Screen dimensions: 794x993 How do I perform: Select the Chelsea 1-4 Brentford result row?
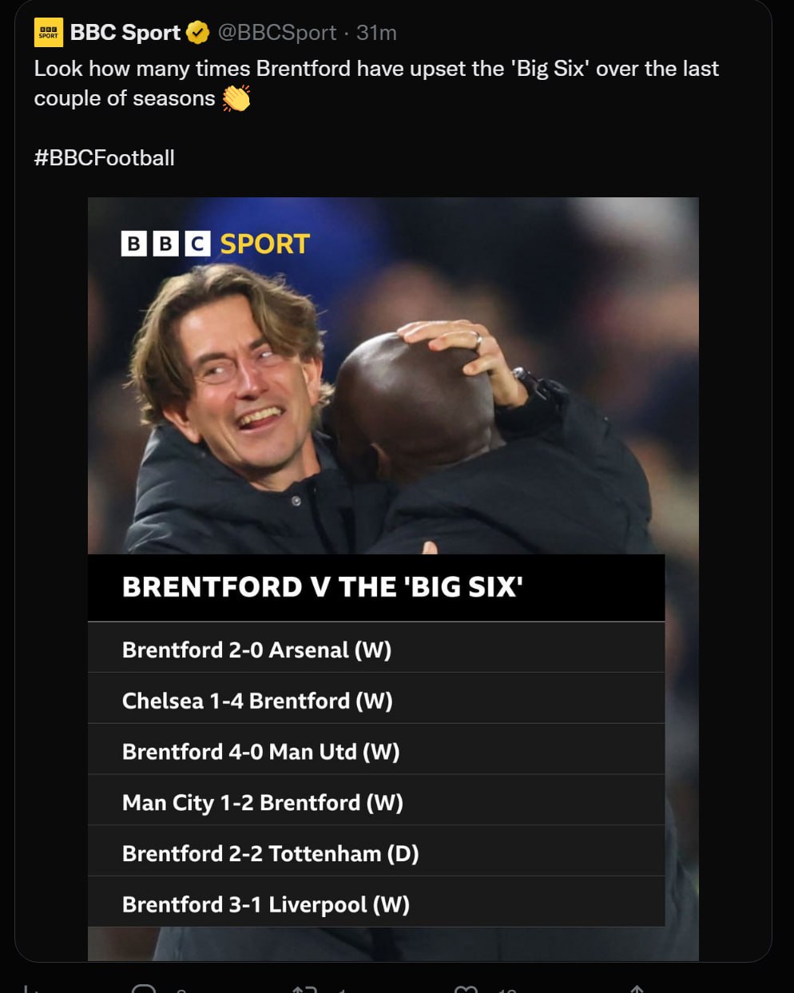coord(257,701)
